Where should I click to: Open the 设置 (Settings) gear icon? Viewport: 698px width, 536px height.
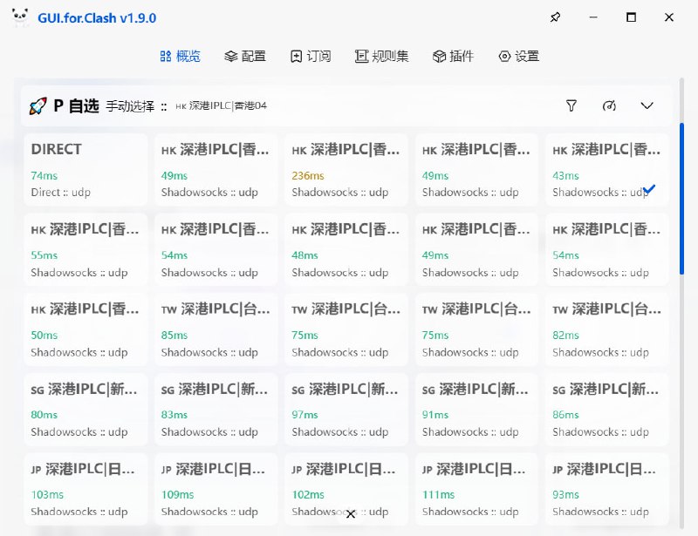(x=503, y=55)
